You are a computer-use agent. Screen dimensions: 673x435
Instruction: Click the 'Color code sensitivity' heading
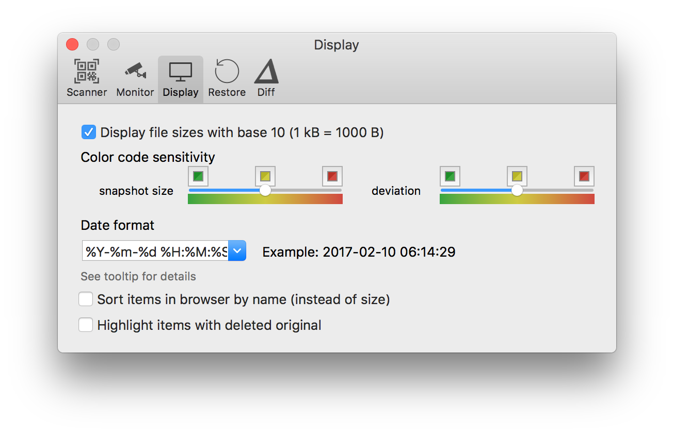point(148,157)
